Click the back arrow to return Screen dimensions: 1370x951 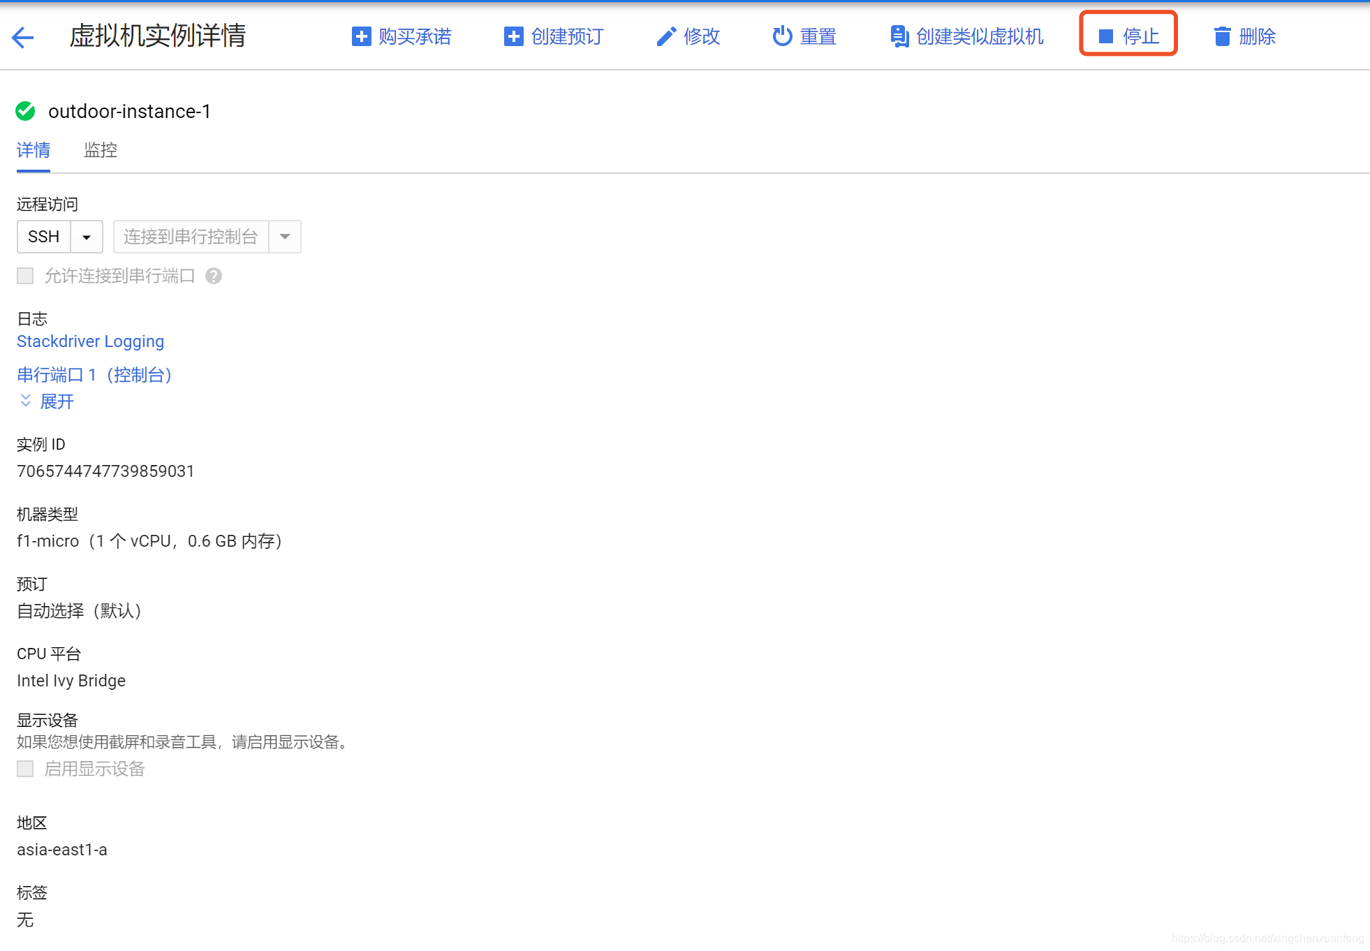[x=23, y=37]
